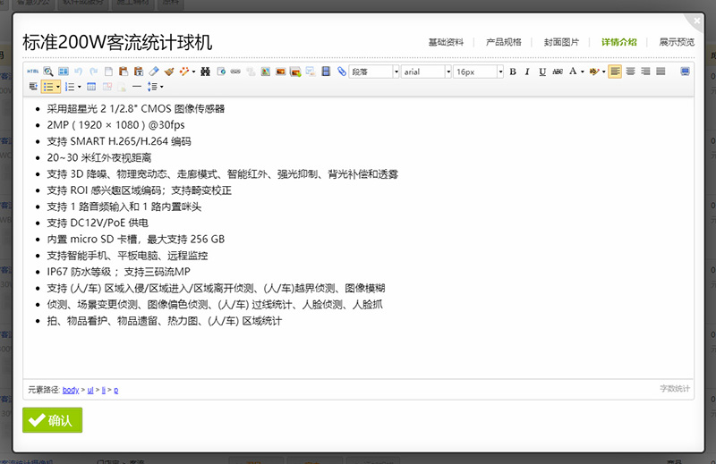Expand font color picker arrow

583,72
